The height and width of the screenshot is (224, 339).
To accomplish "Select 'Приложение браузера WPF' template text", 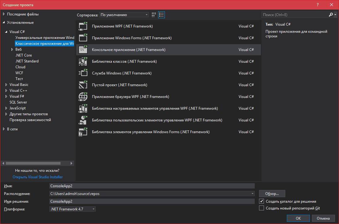I will (131, 96).
